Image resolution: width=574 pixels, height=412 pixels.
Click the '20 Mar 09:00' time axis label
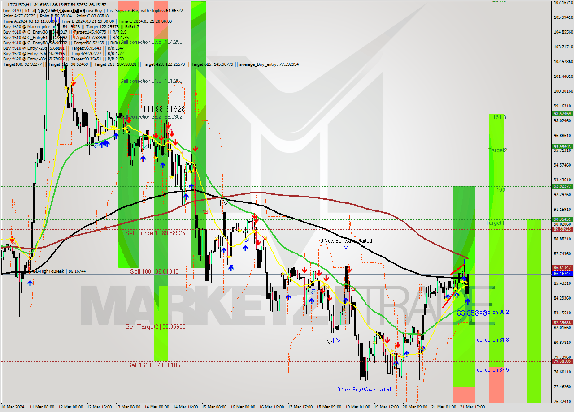[415, 407]
